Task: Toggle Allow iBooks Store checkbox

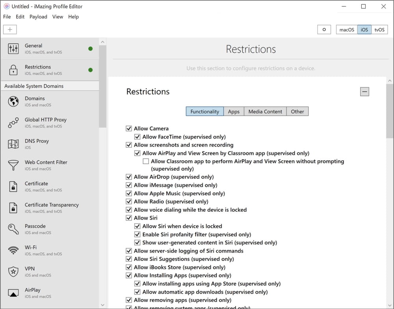Action: click(x=129, y=267)
